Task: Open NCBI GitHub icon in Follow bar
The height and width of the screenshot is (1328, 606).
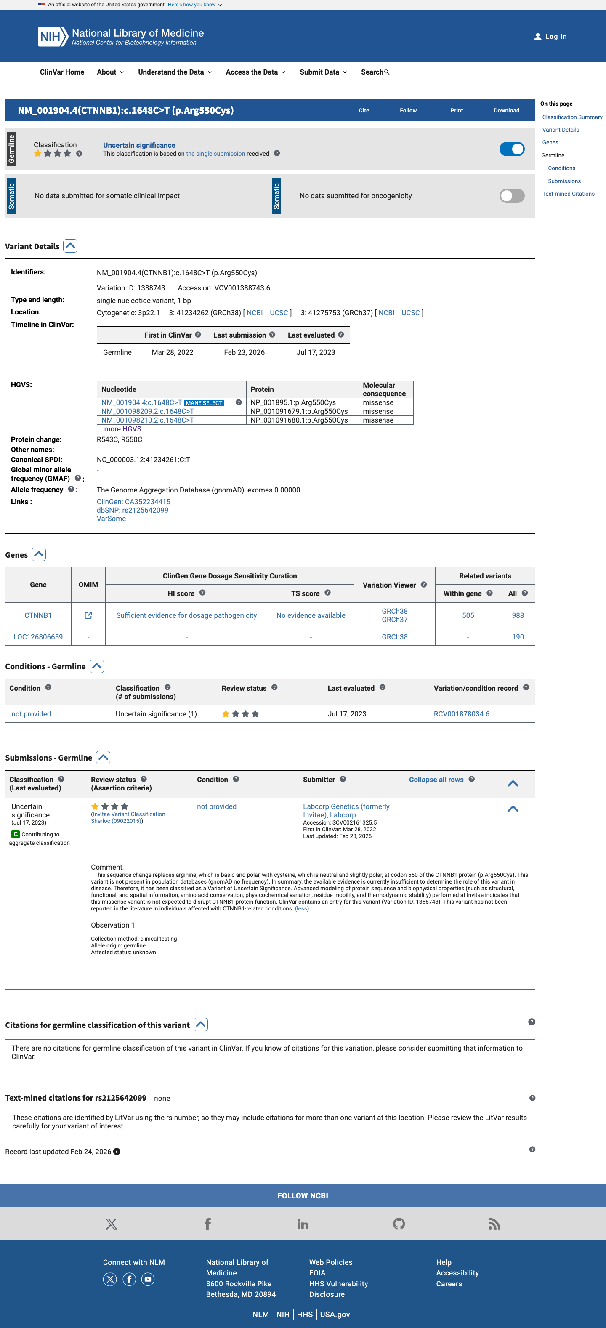Action: (x=399, y=1223)
